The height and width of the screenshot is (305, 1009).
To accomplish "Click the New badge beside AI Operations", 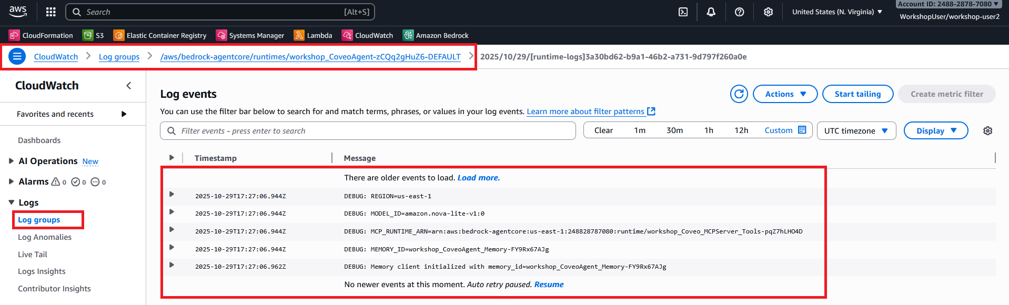I will (x=90, y=161).
